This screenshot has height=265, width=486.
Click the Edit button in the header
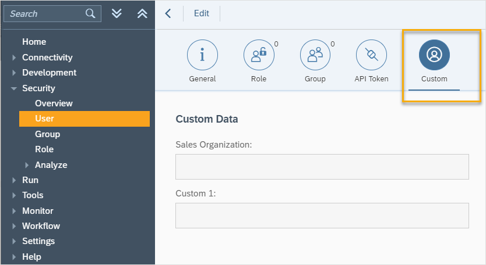[202, 13]
